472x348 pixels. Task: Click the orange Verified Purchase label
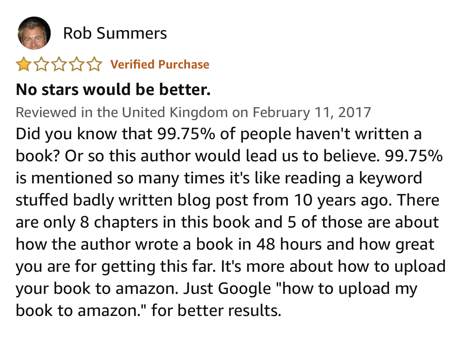[160, 64]
